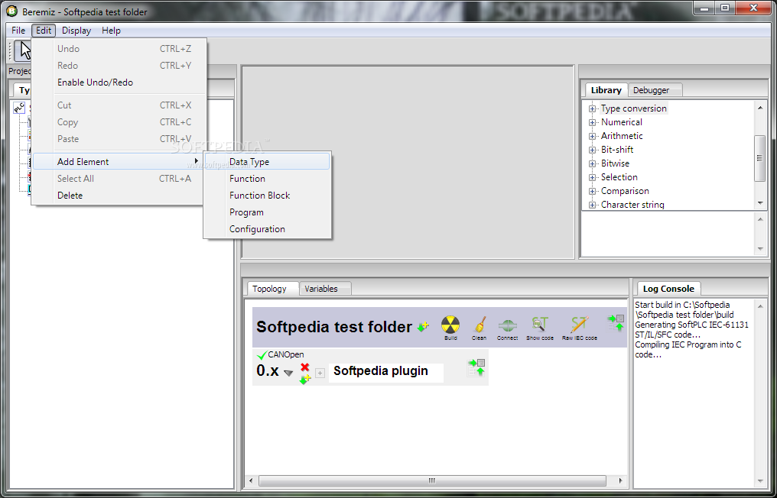Select the Library tab
The height and width of the screenshot is (498, 777).
pyautogui.click(x=606, y=89)
